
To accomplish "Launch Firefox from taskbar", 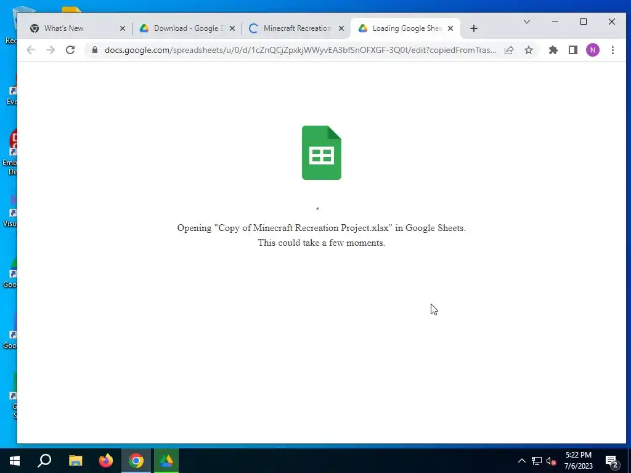I will [x=106, y=461].
